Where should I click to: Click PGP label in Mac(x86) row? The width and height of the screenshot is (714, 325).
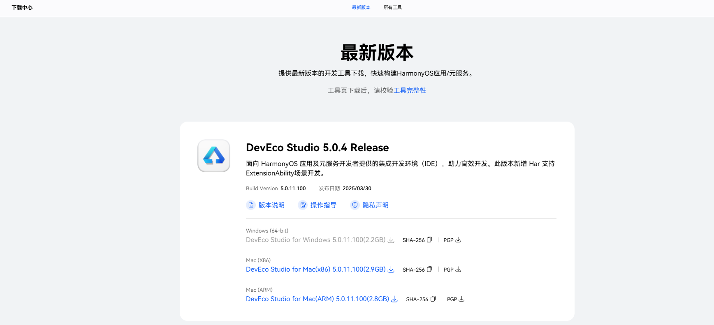(448, 270)
